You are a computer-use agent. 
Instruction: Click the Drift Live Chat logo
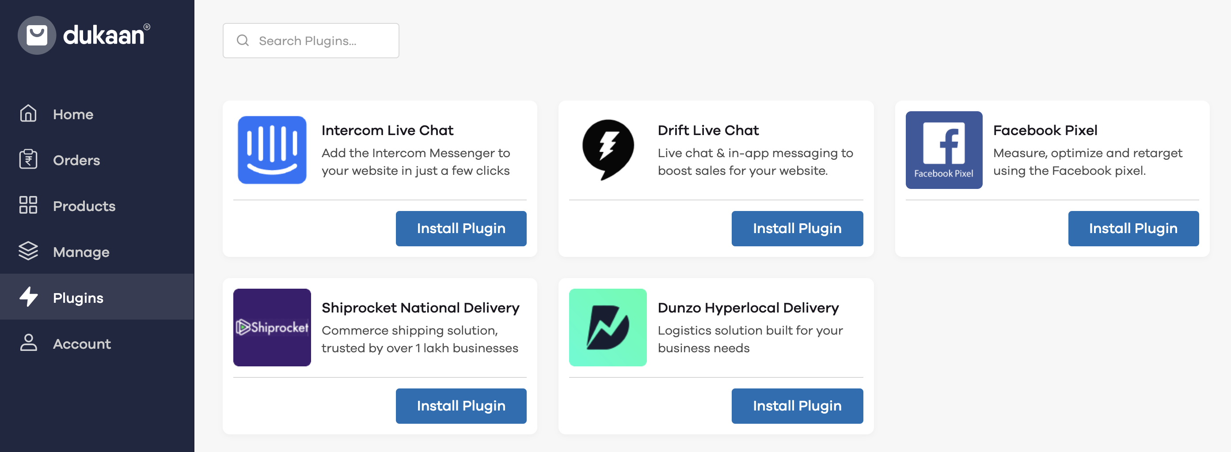click(x=608, y=150)
